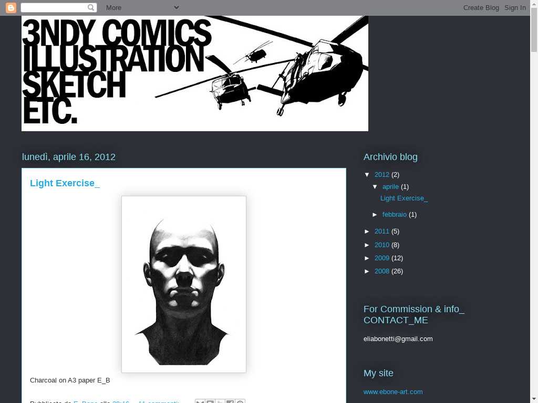Expand the febbraio archive month
Viewport: 538px width, 403px height.
click(x=375, y=215)
